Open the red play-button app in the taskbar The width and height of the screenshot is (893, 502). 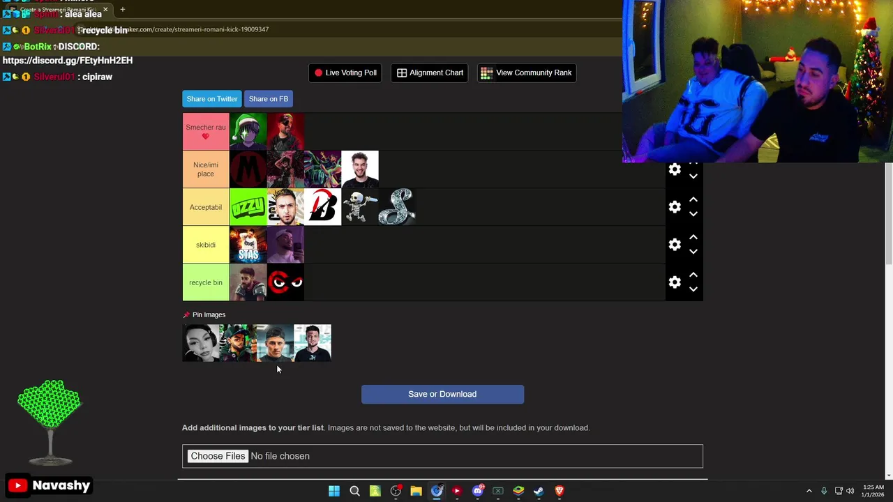click(457, 491)
